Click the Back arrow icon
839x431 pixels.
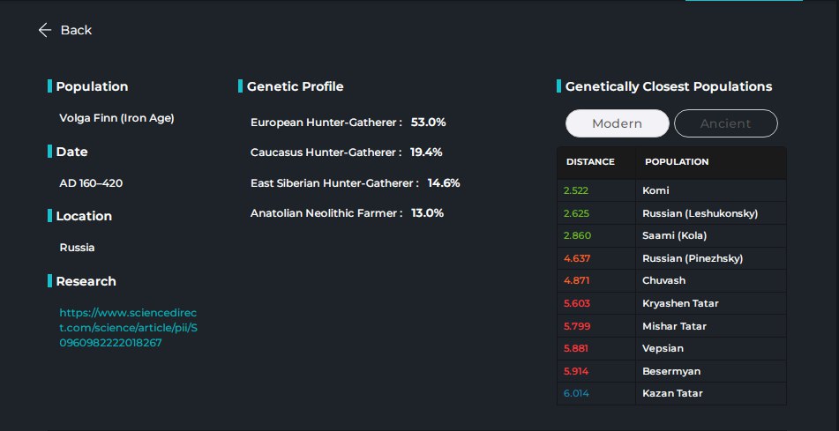[44, 30]
